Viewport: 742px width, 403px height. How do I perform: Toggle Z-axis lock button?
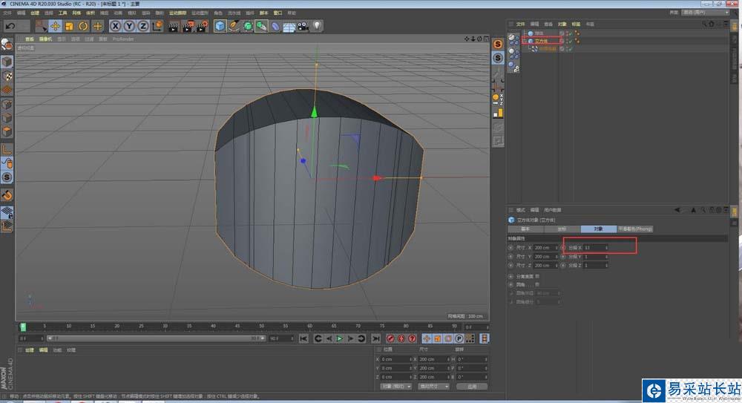click(x=142, y=26)
